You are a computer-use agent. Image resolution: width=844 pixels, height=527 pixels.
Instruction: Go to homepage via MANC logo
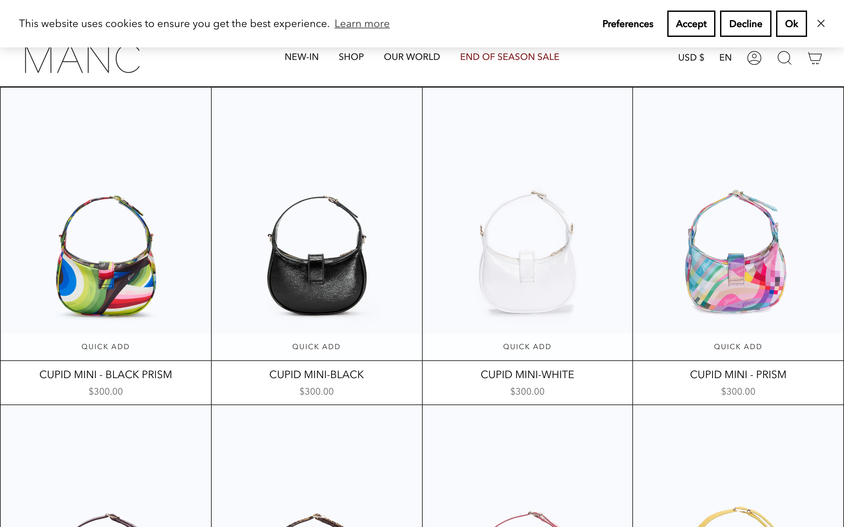click(82, 60)
